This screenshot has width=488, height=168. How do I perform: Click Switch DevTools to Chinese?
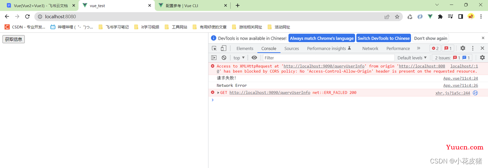(384, 38)
